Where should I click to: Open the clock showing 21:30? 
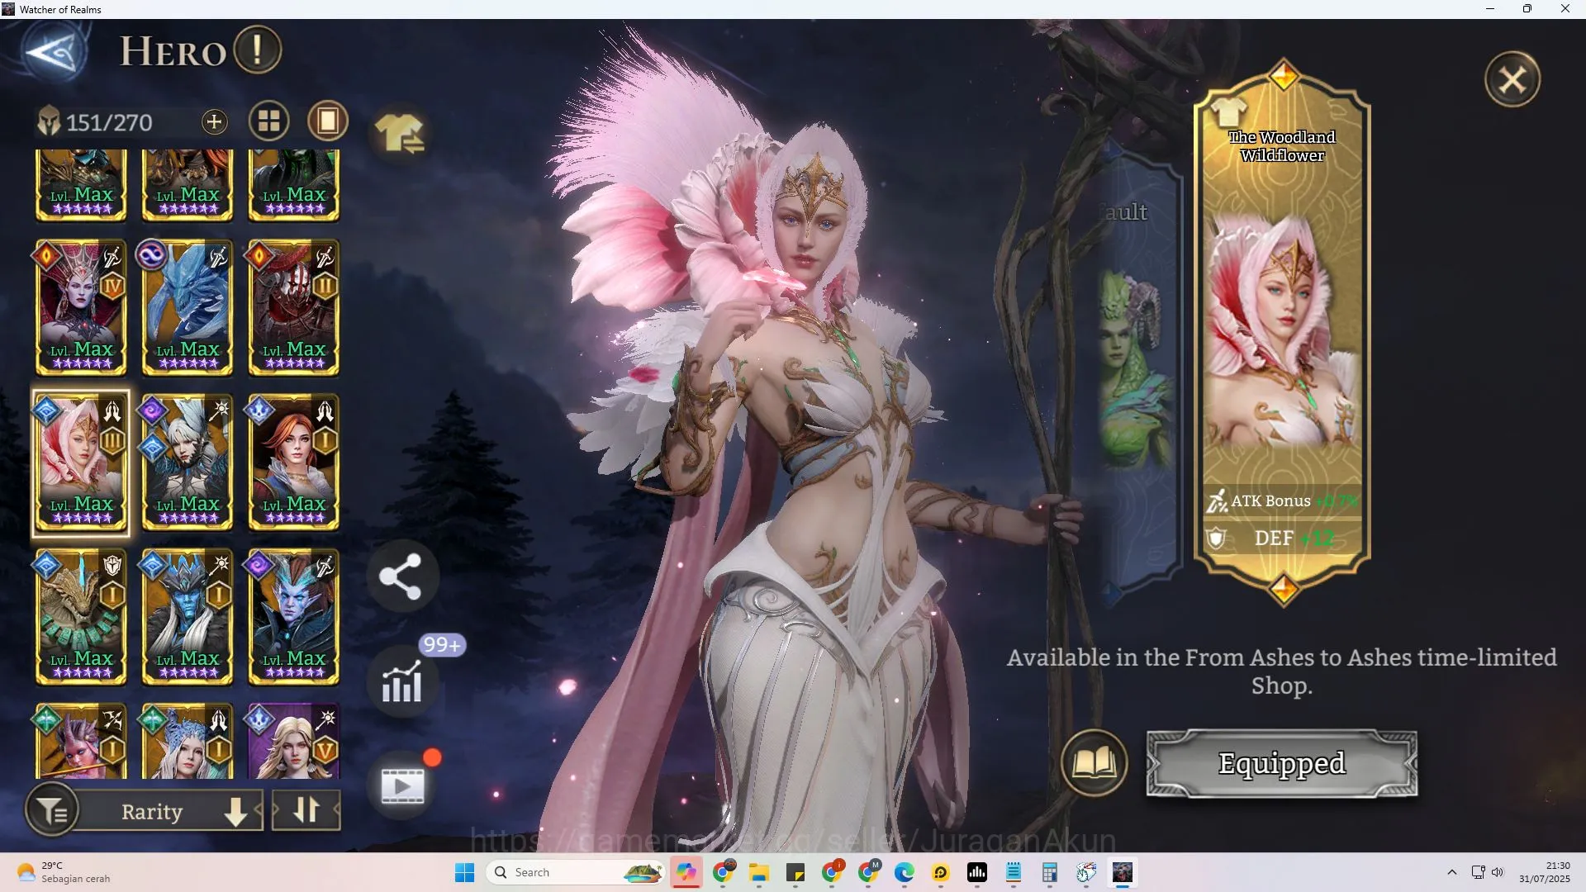tap(1544, 872)
